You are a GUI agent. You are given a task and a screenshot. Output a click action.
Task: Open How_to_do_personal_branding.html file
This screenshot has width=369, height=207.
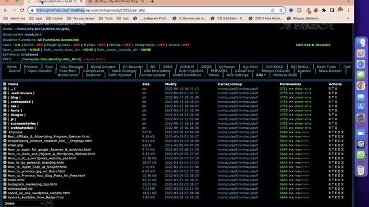36,163
